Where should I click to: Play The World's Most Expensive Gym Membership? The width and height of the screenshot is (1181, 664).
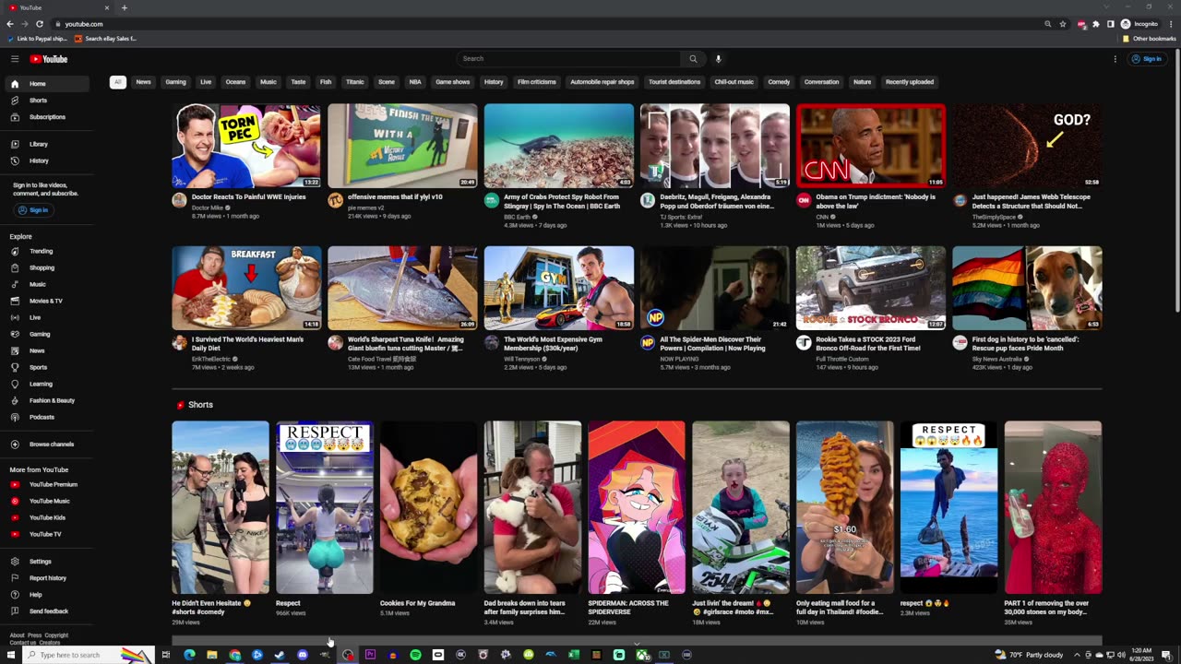click(x=559, y=288)
